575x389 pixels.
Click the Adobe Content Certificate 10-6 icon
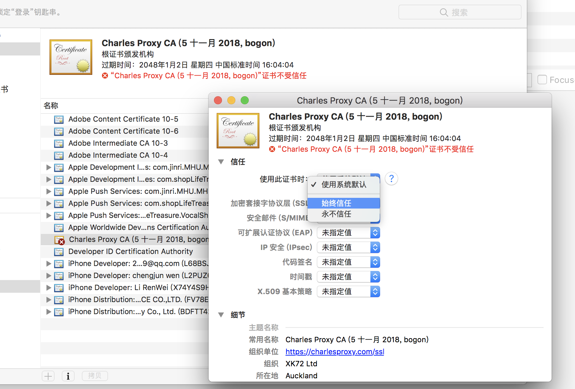tap(59, 131)
